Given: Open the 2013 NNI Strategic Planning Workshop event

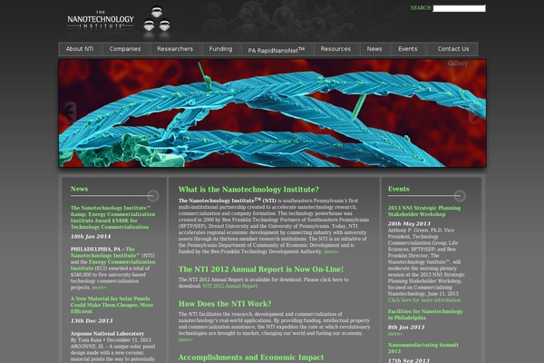Looking at the screenshot, I should (x=424, y=211).
